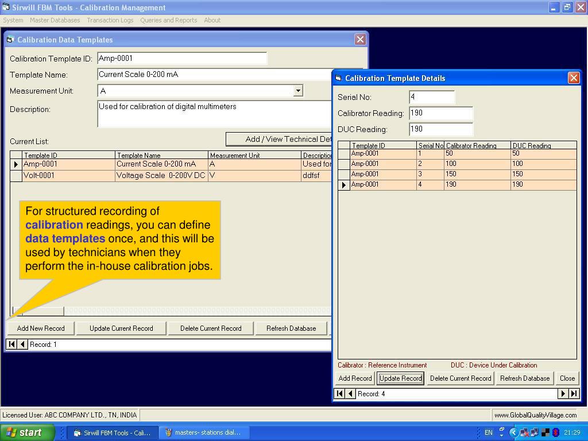Click the Bluetooth icon in the system tray
This screenshot has width=588, height=441.
tap(555, 433)
